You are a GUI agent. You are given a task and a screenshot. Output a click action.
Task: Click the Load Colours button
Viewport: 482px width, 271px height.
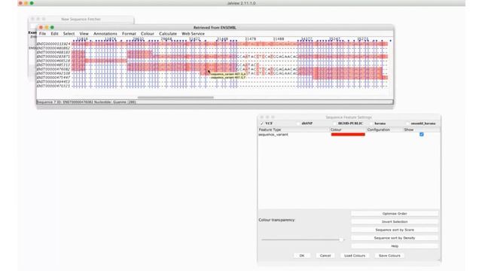(x=355, y=256)
